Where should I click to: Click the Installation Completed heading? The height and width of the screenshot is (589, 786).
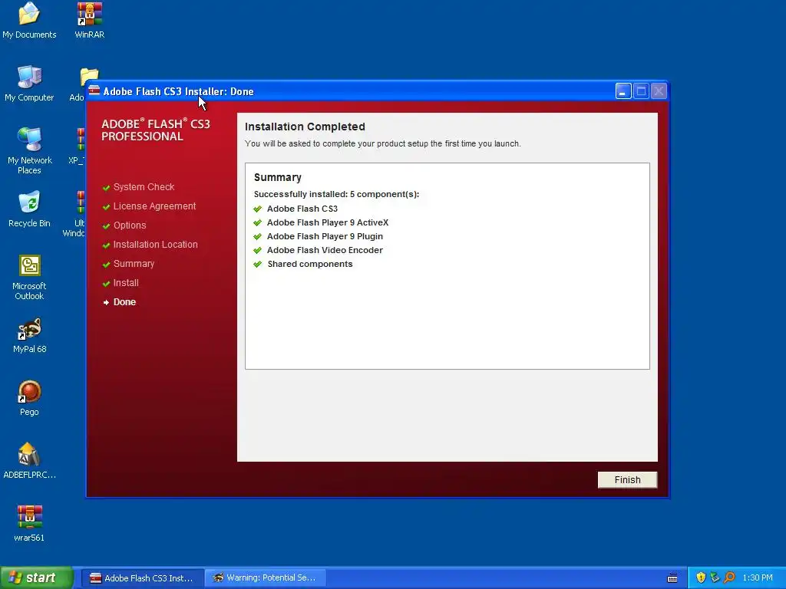pyautogui.click(x=305, y=127)
